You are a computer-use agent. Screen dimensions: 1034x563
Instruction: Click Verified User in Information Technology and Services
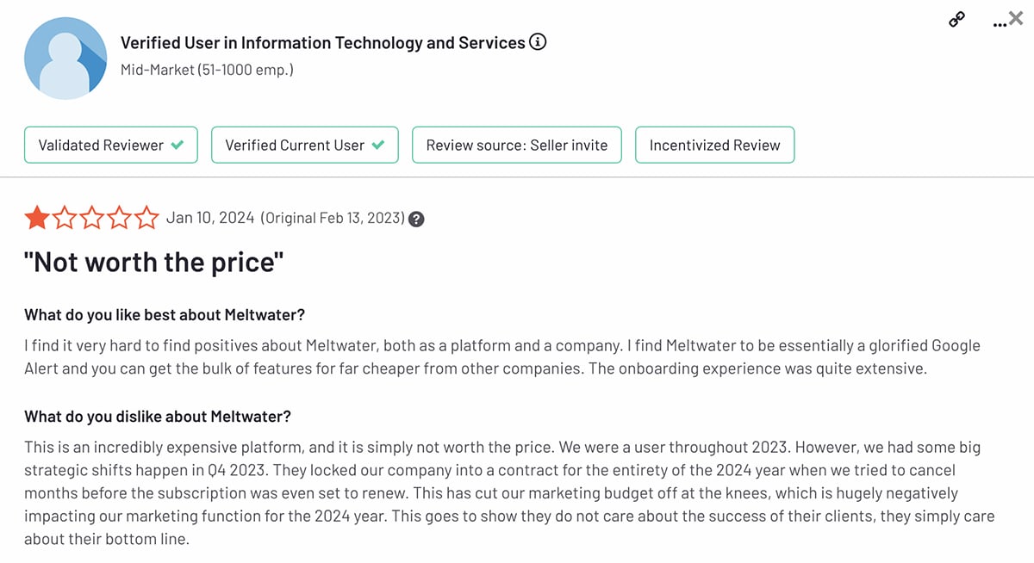click(322, 42)
